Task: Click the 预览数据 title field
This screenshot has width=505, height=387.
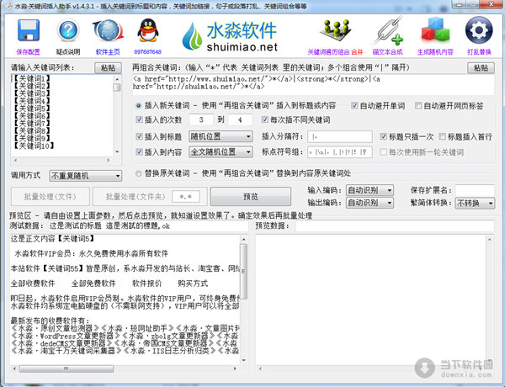Action: 395,225
